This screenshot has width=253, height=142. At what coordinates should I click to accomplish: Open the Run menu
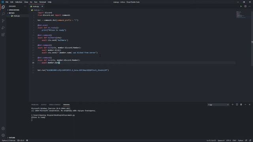coord(36,2)
